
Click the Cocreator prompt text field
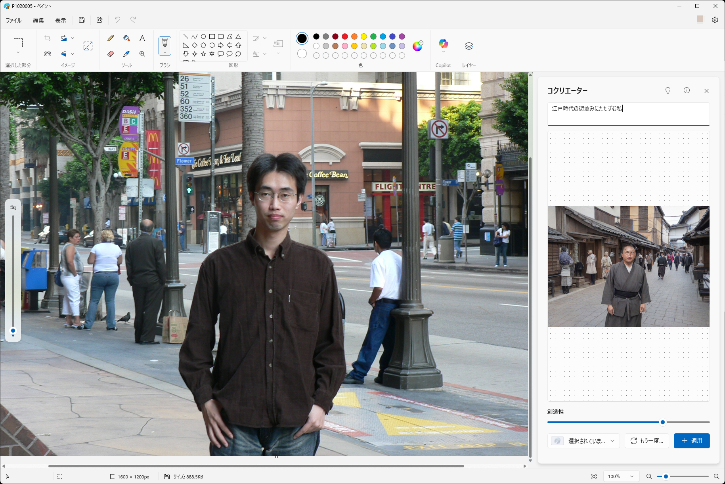pyautogui.click(x=628, y=114)
